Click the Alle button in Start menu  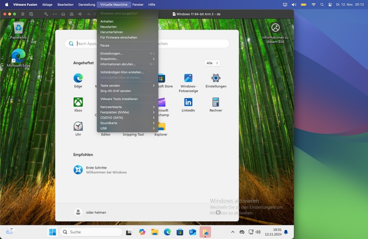213,63
